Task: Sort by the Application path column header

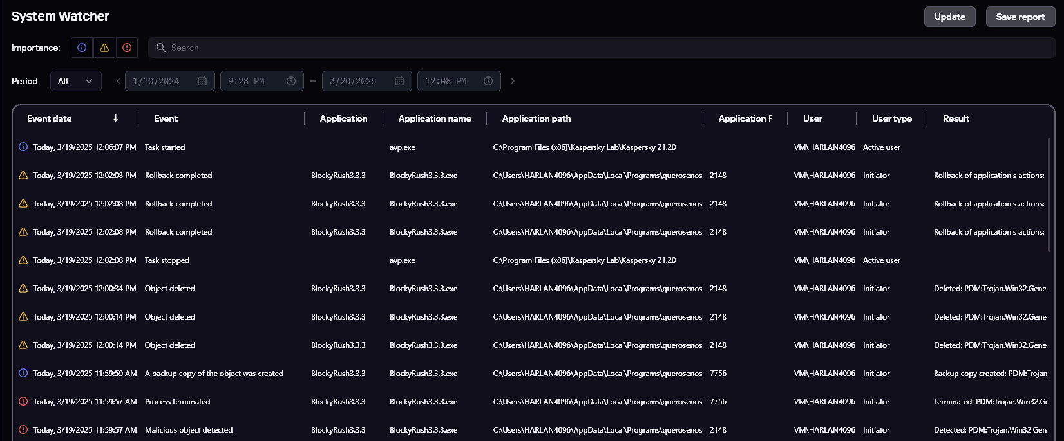Action: (537, 118)
